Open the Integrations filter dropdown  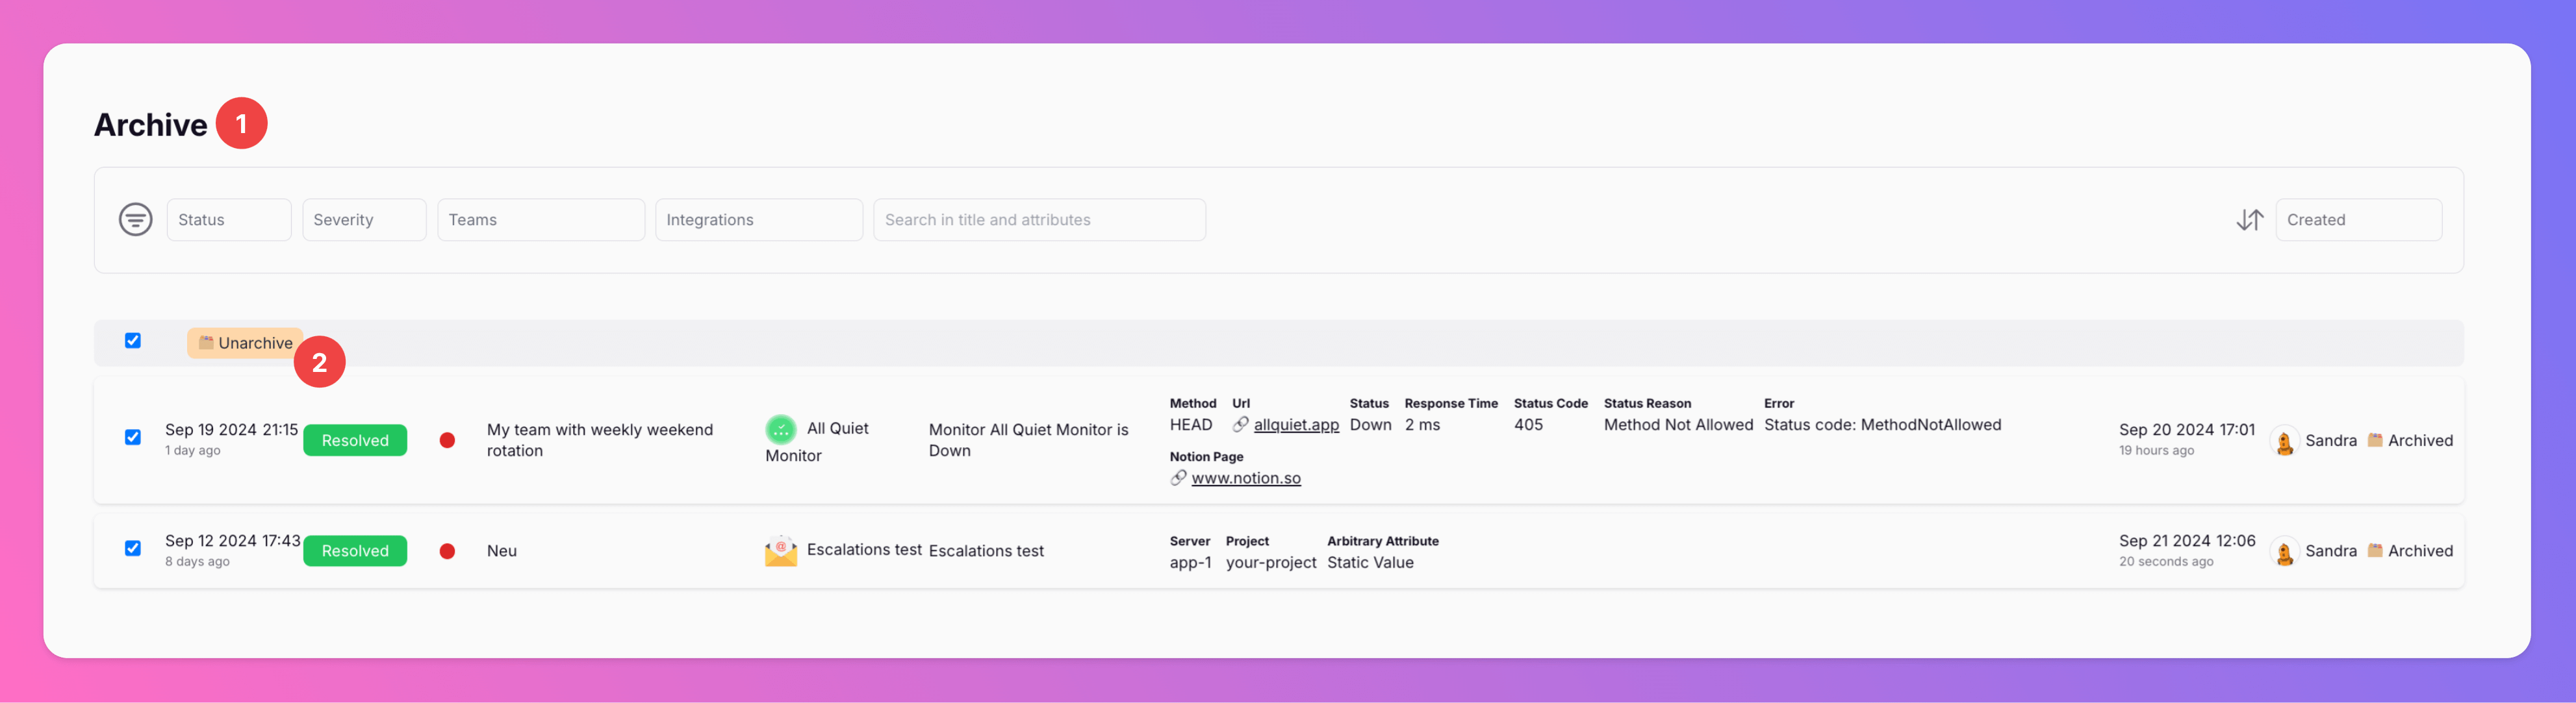758,219
